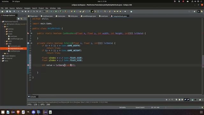The width and height of the screenshot is (204, 115).
Task: Open Discord from the dock
Action: (x=33, y=112)
